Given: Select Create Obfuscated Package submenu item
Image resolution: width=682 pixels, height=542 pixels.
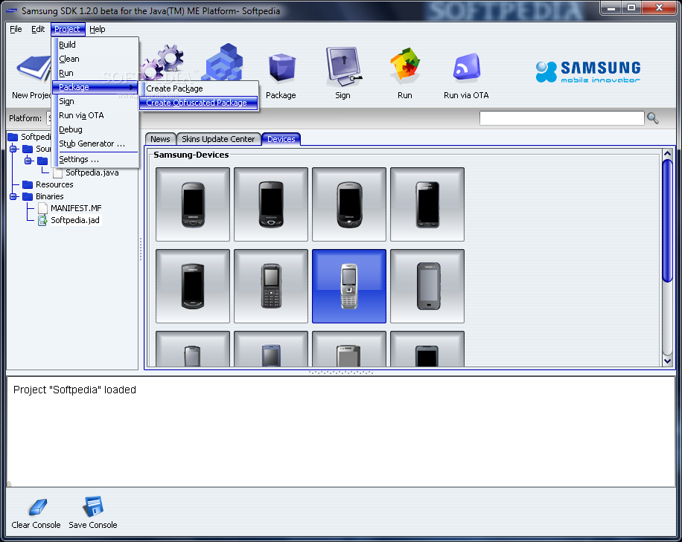Looking at the screenshot, I should point(199,103).
